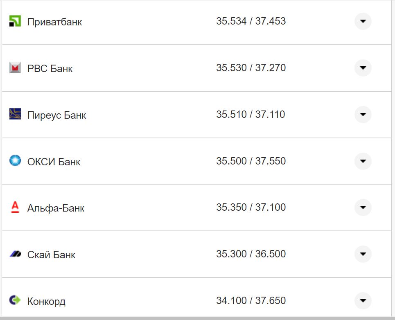Click the ОКСИ Банк round blue icon
Screen dimensions: 395x320
[x=15, y=161]
